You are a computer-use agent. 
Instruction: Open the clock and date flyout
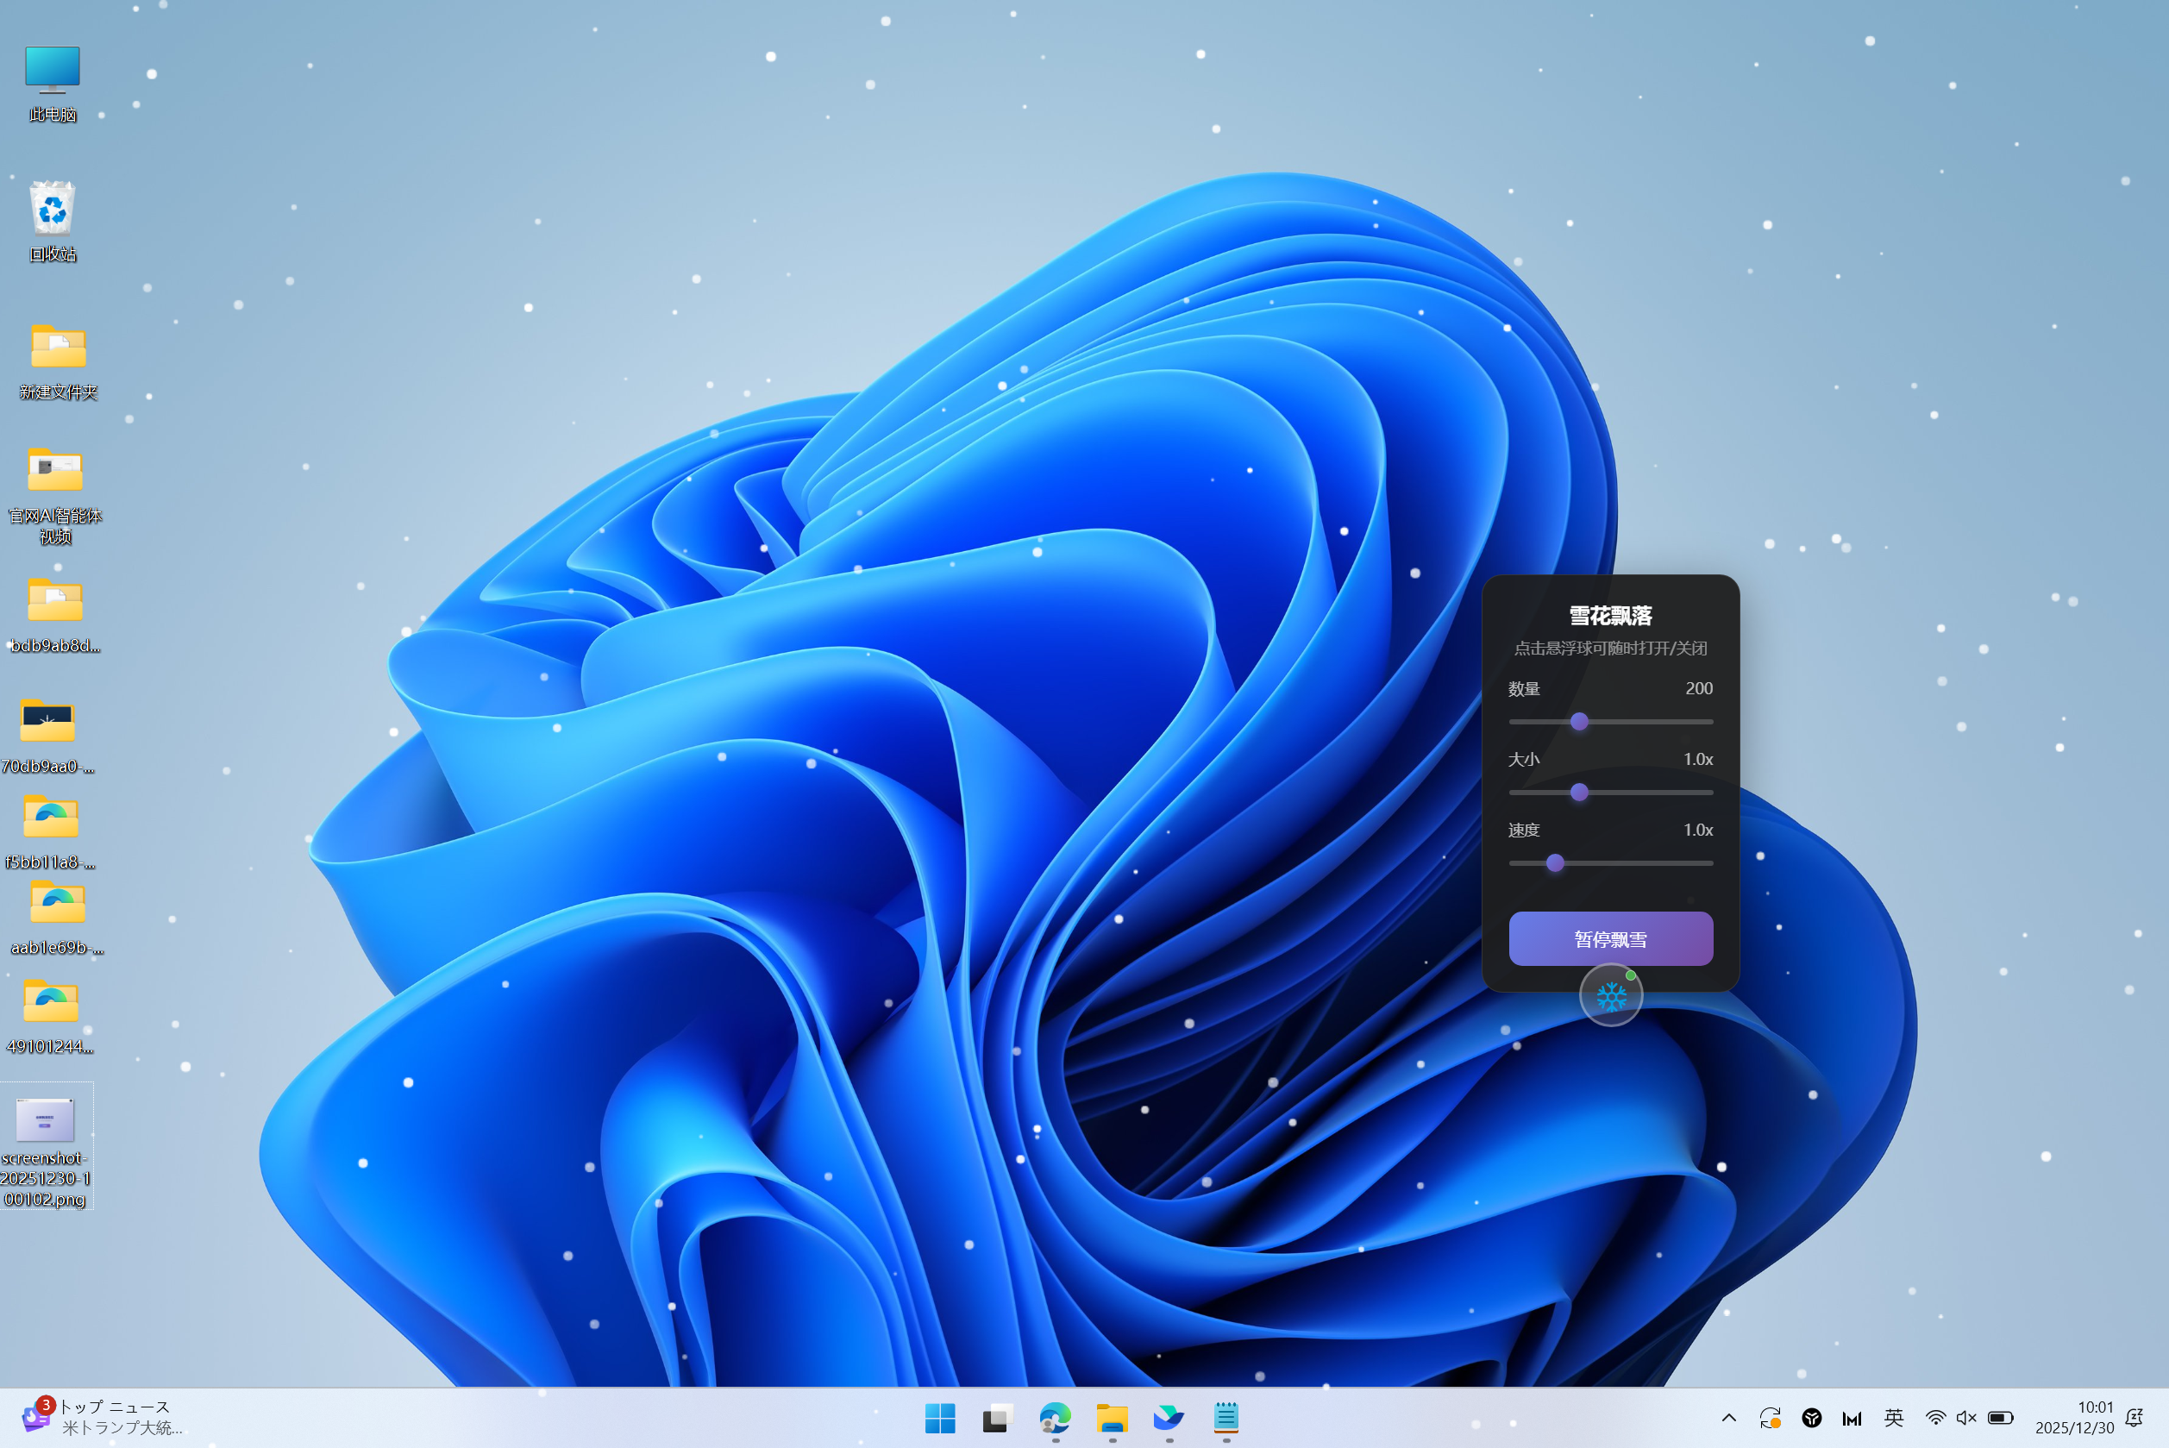tap(2074, 1418)
